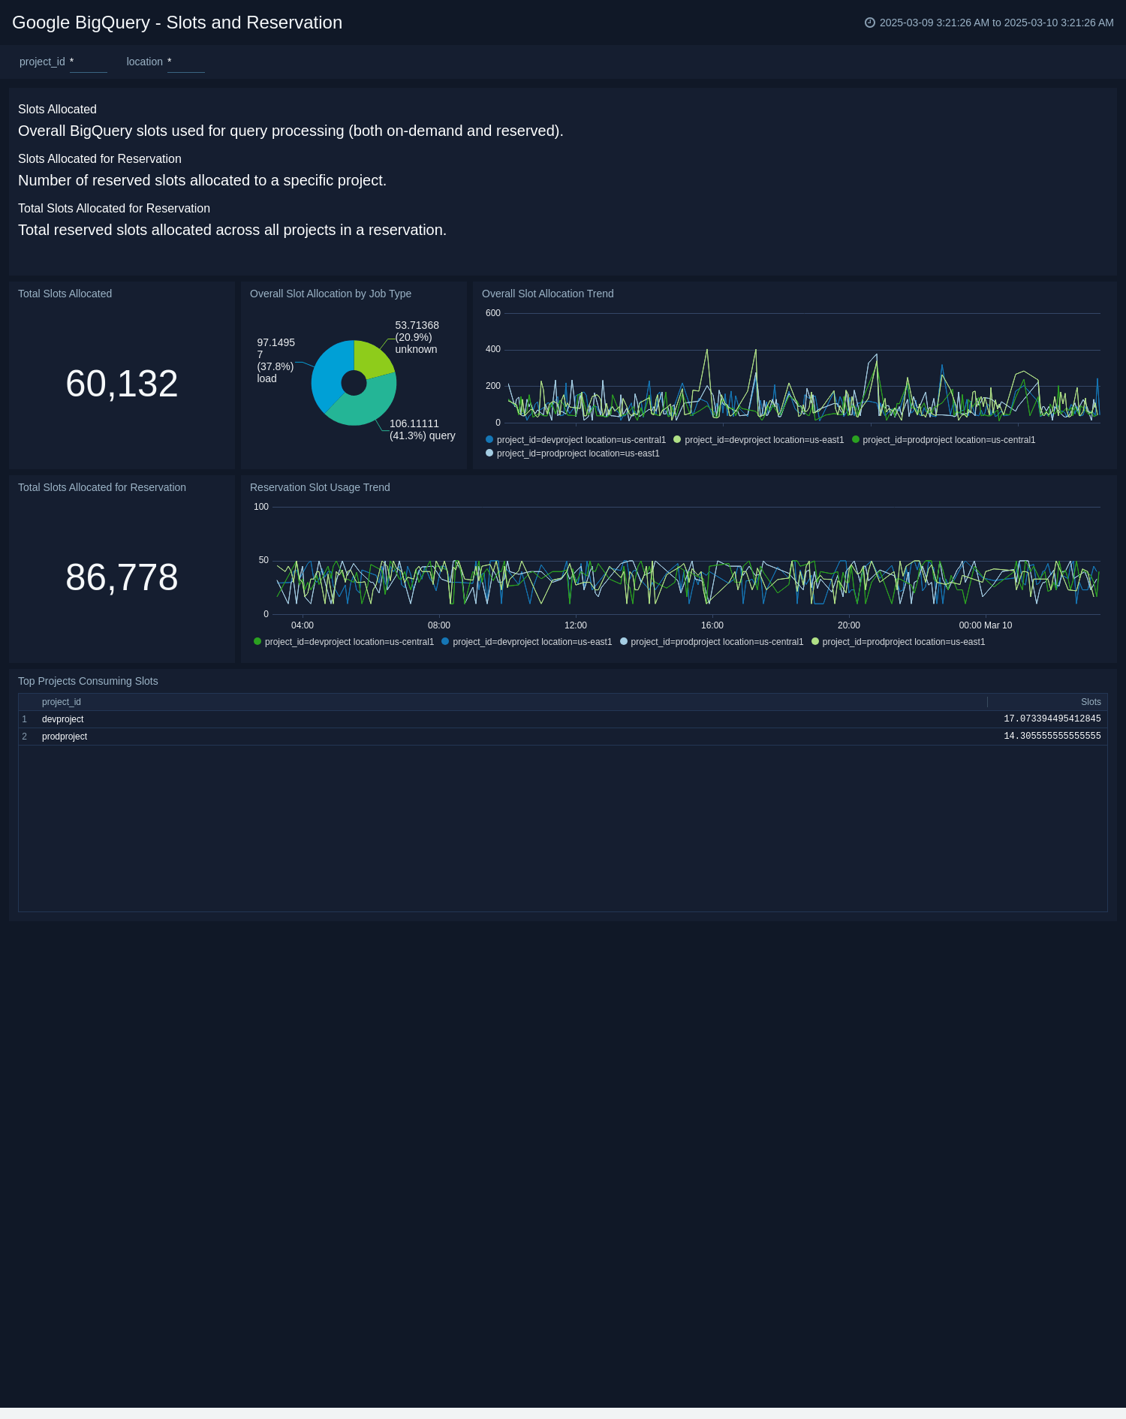The height and width of the screenshot is (1419, 1126).
Task: Toggle devproject us-east1 legend in Overall Slot Allocation Trend
Action: click(x=763, y=440)
